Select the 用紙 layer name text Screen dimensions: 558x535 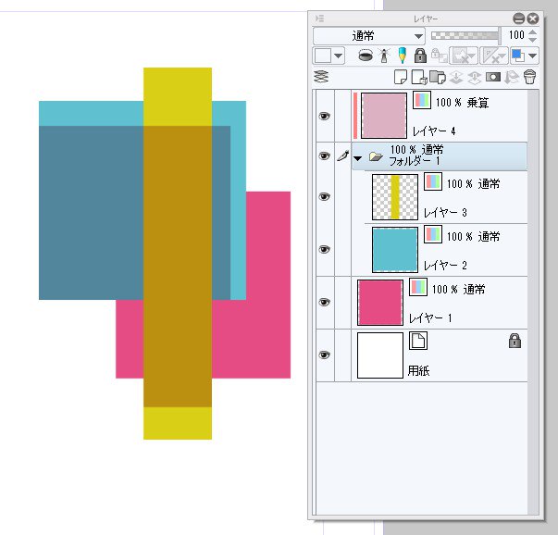click(x=418, y=371)
